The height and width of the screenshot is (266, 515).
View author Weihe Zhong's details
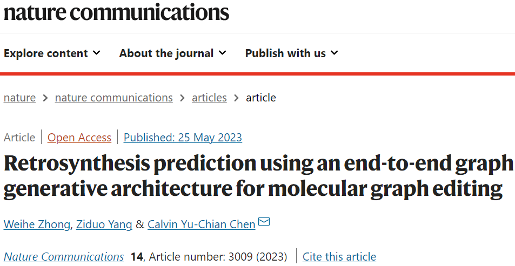37,224
